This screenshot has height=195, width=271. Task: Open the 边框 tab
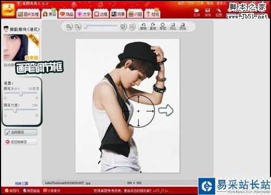pos(101,14)
